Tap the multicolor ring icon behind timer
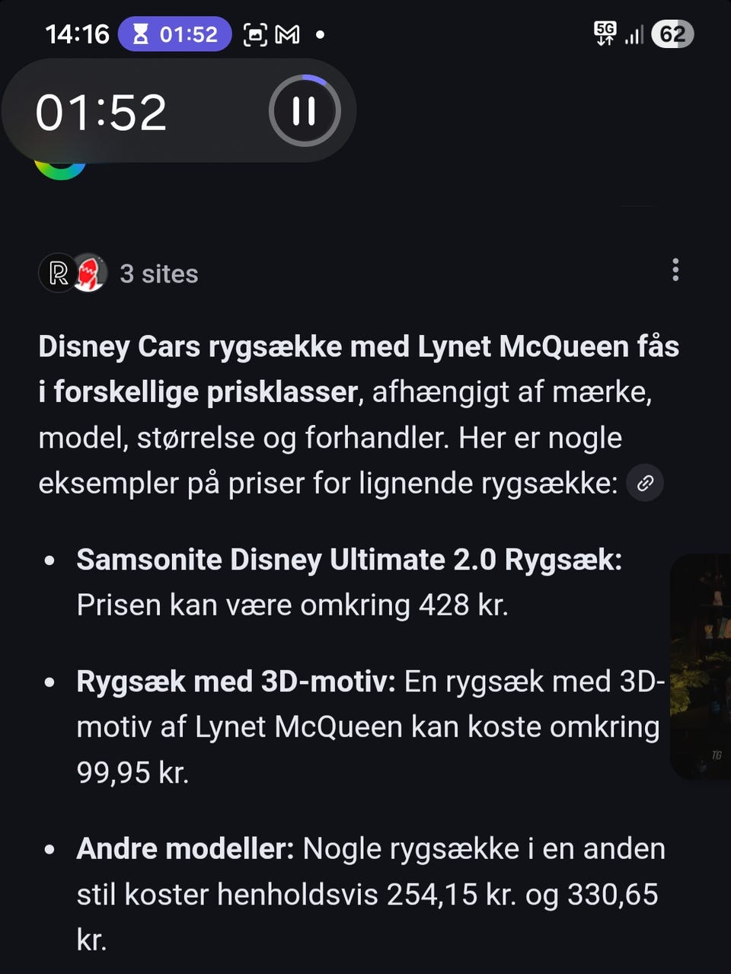Viewport: 731px width, 974px height. click(x=59, y=169)
